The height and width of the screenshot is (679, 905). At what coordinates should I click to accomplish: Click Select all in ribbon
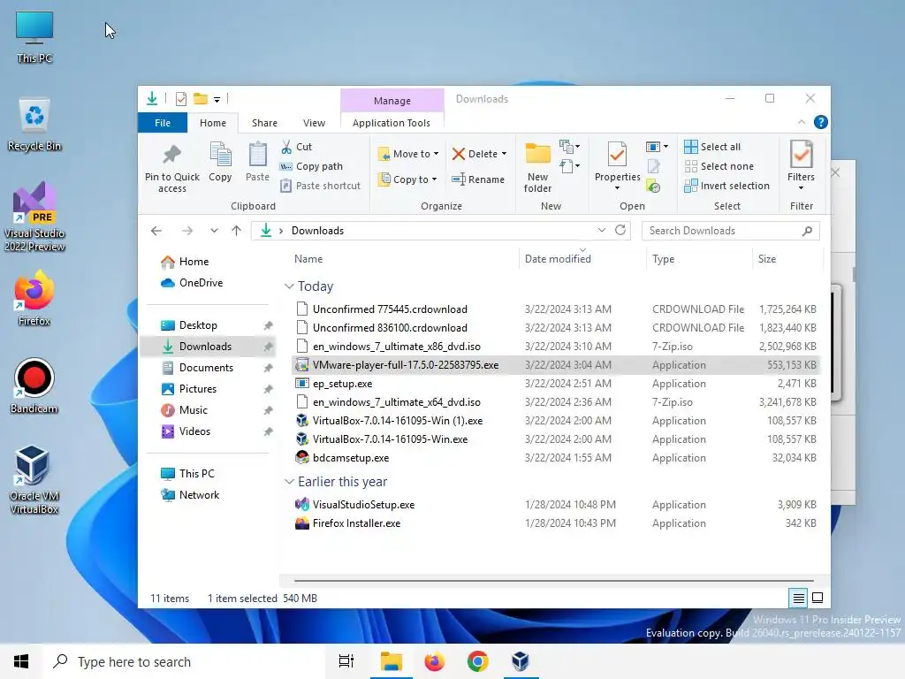(x=713, y=147)
